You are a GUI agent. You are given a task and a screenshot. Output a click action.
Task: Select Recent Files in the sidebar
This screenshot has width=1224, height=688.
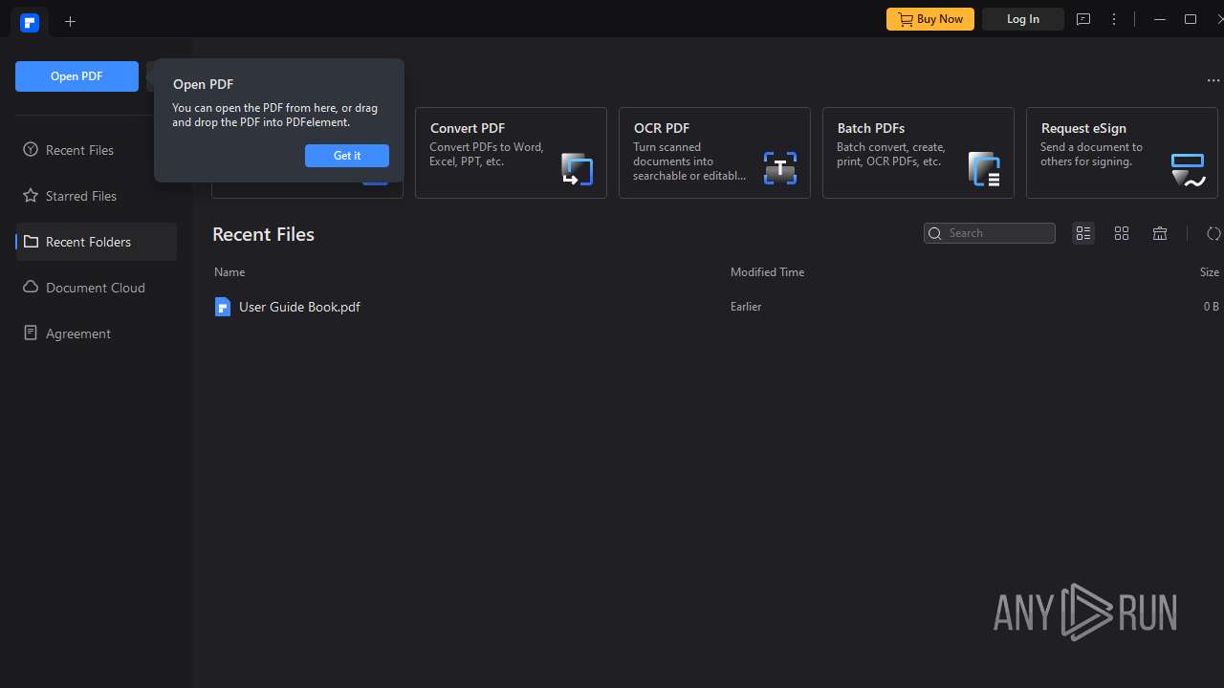point(96,150)
